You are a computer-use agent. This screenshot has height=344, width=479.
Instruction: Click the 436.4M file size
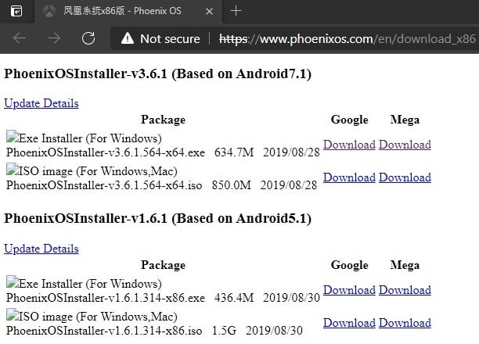(x=234, y=298)
